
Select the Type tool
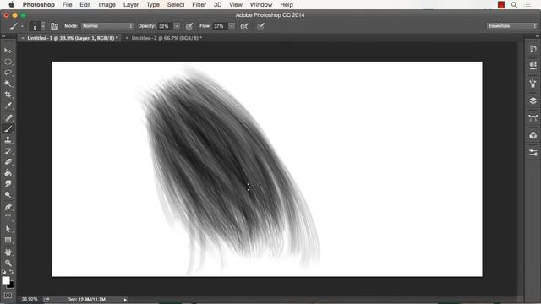tap(8, 218)
